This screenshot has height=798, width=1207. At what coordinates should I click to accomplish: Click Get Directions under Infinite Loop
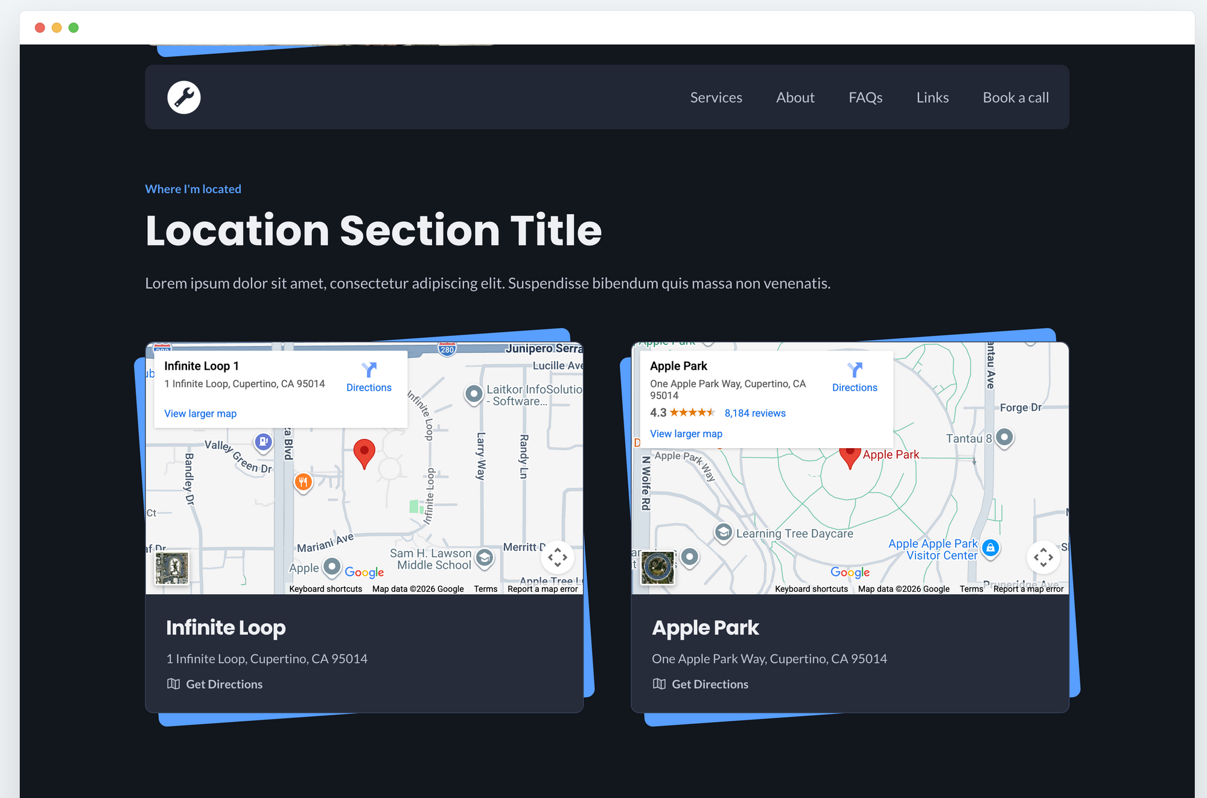click(224, 684)
